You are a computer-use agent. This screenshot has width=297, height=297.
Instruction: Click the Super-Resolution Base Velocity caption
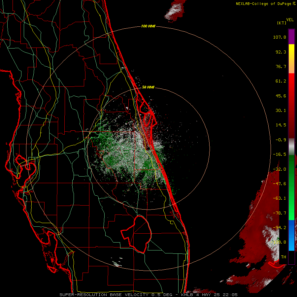pyautogui.click(x=148, y=295)
